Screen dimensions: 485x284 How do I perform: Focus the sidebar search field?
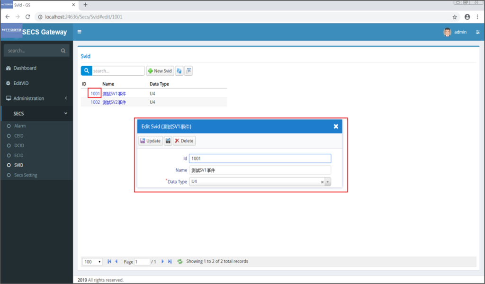(x=33, y=51)
